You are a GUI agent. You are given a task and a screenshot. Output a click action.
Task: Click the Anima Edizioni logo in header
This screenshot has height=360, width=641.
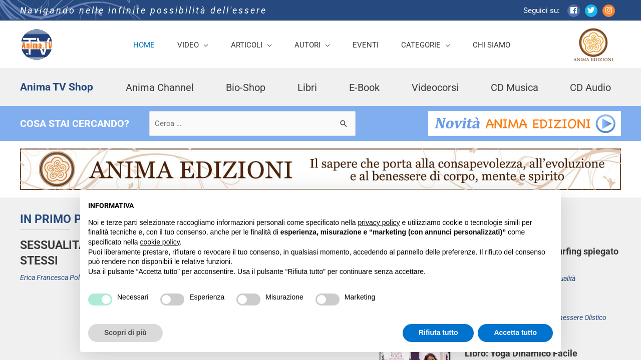click(x=593, y=45)
